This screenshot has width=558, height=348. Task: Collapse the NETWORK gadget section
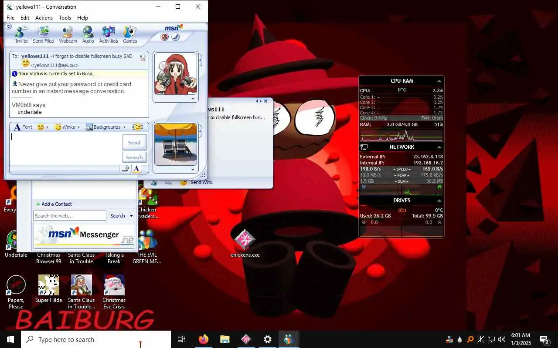(x=439, y=147)
